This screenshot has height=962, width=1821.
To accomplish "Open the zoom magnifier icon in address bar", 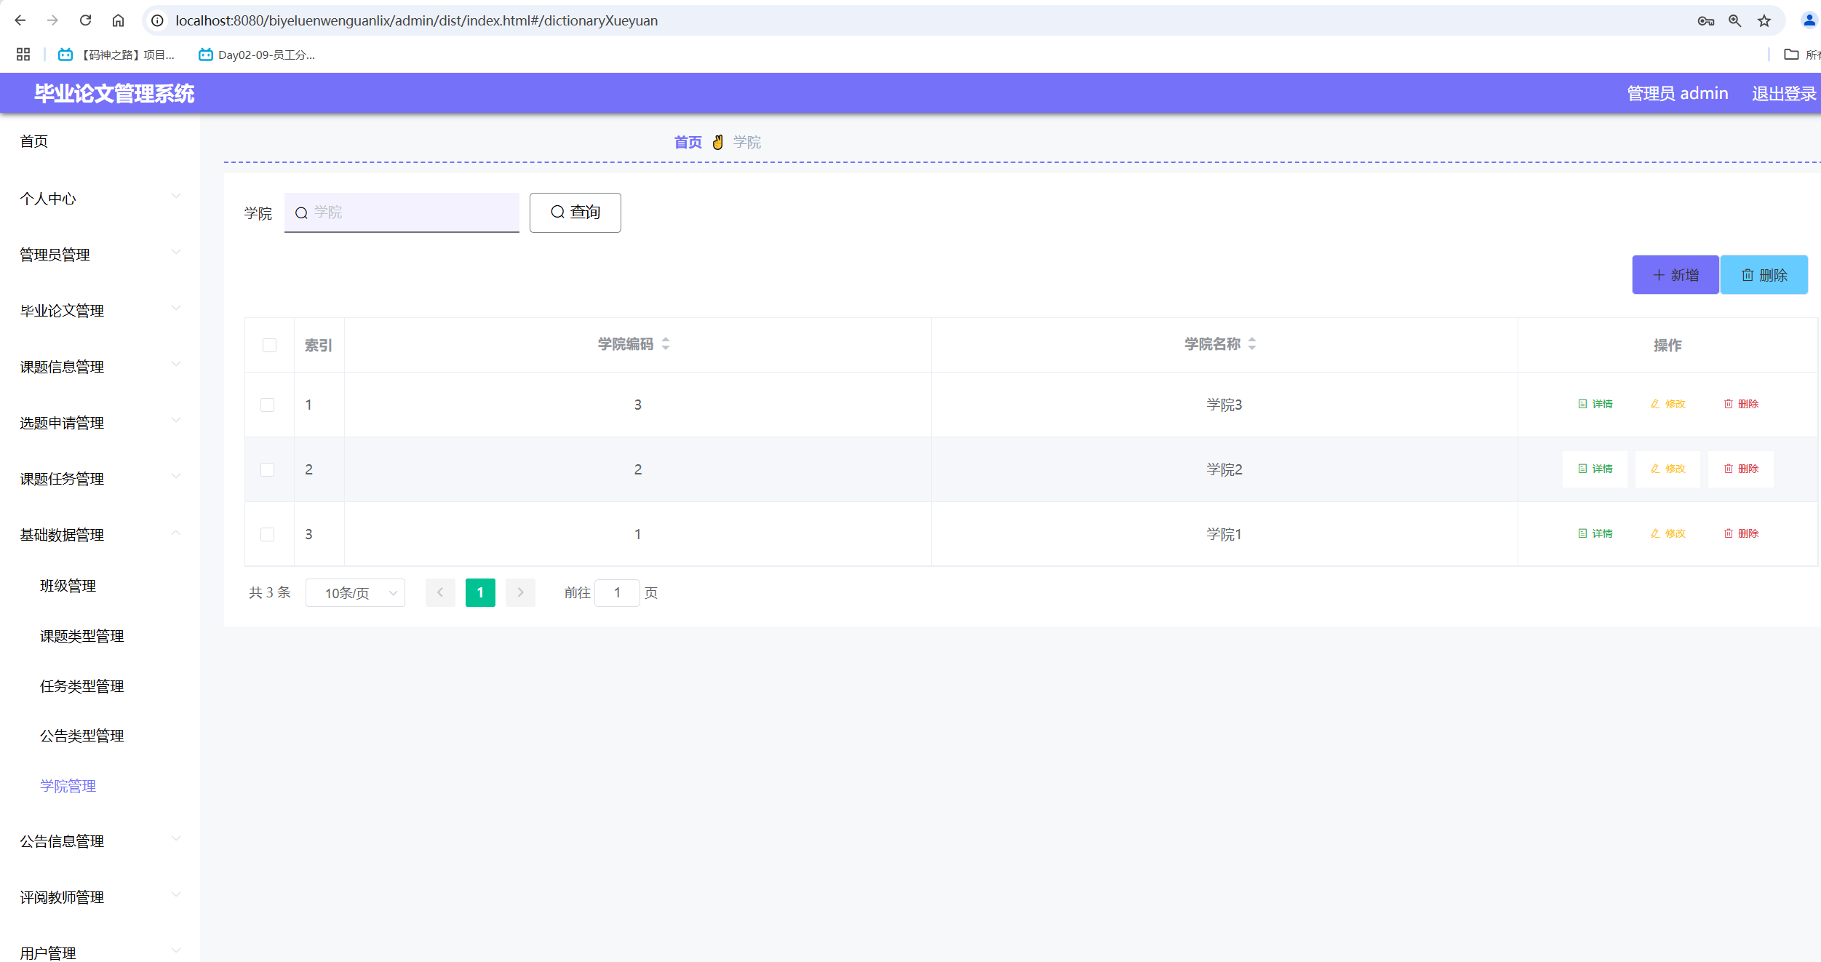I will pyautogui.click(x=1734, y=20).
